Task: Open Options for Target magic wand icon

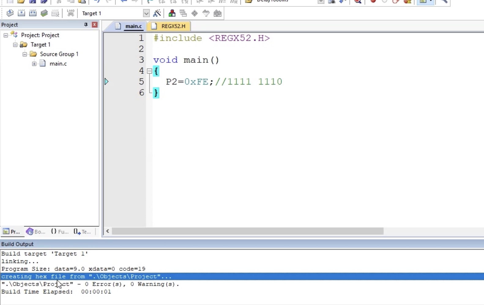Action: coord(157,13)
